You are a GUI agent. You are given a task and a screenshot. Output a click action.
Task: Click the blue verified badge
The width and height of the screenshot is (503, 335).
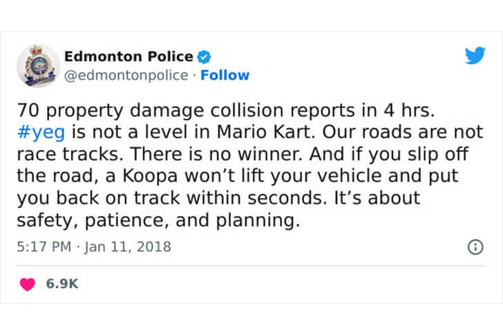[204, 57]
